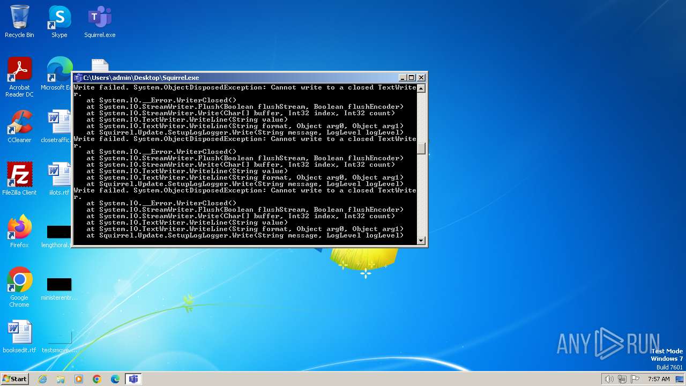Open Acrobat Reader DC shortcut
The image size is (686, 386).
pos(19,77)
